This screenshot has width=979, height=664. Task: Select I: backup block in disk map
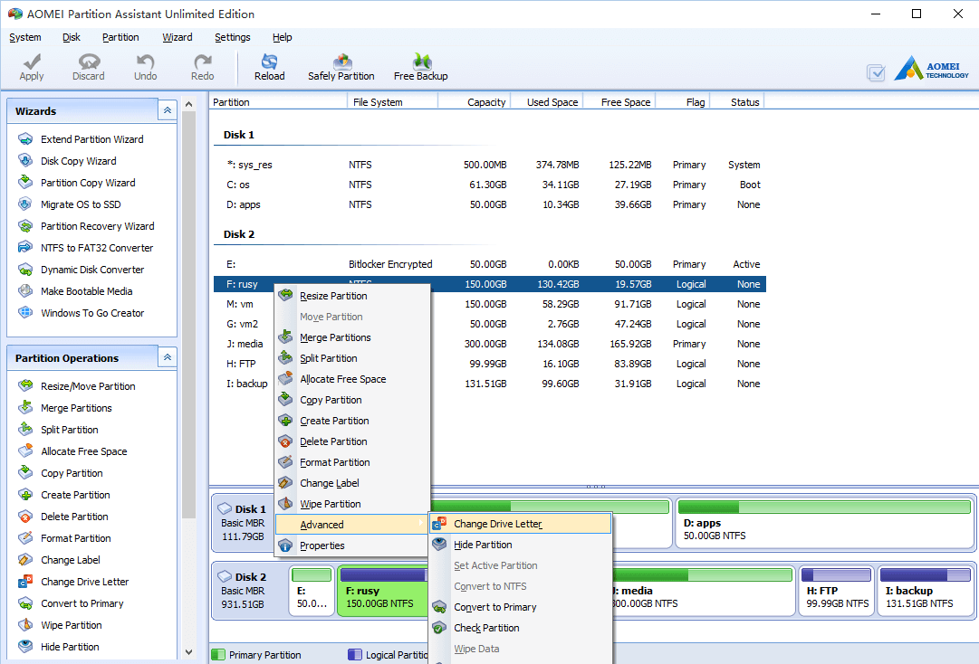tap(925, 591)
